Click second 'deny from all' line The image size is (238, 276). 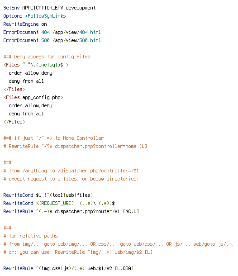click(x=26, y=114)
